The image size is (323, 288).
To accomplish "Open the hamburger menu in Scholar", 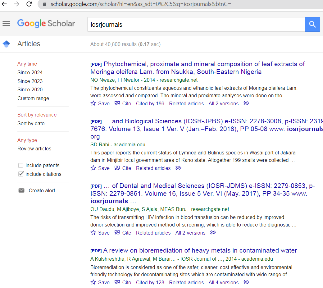I will tap(7, 24).
